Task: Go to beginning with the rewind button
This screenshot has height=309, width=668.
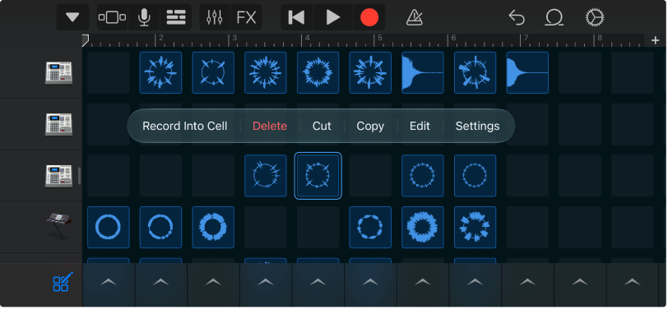Action: (296, 17)
